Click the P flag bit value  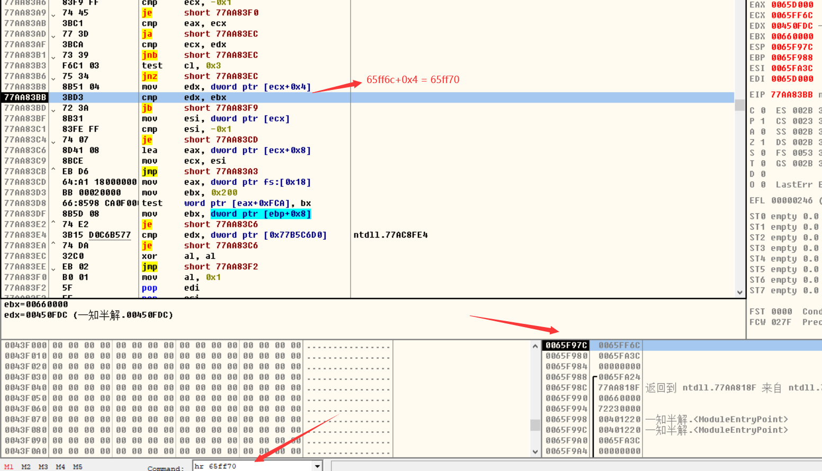coord(763,121)
